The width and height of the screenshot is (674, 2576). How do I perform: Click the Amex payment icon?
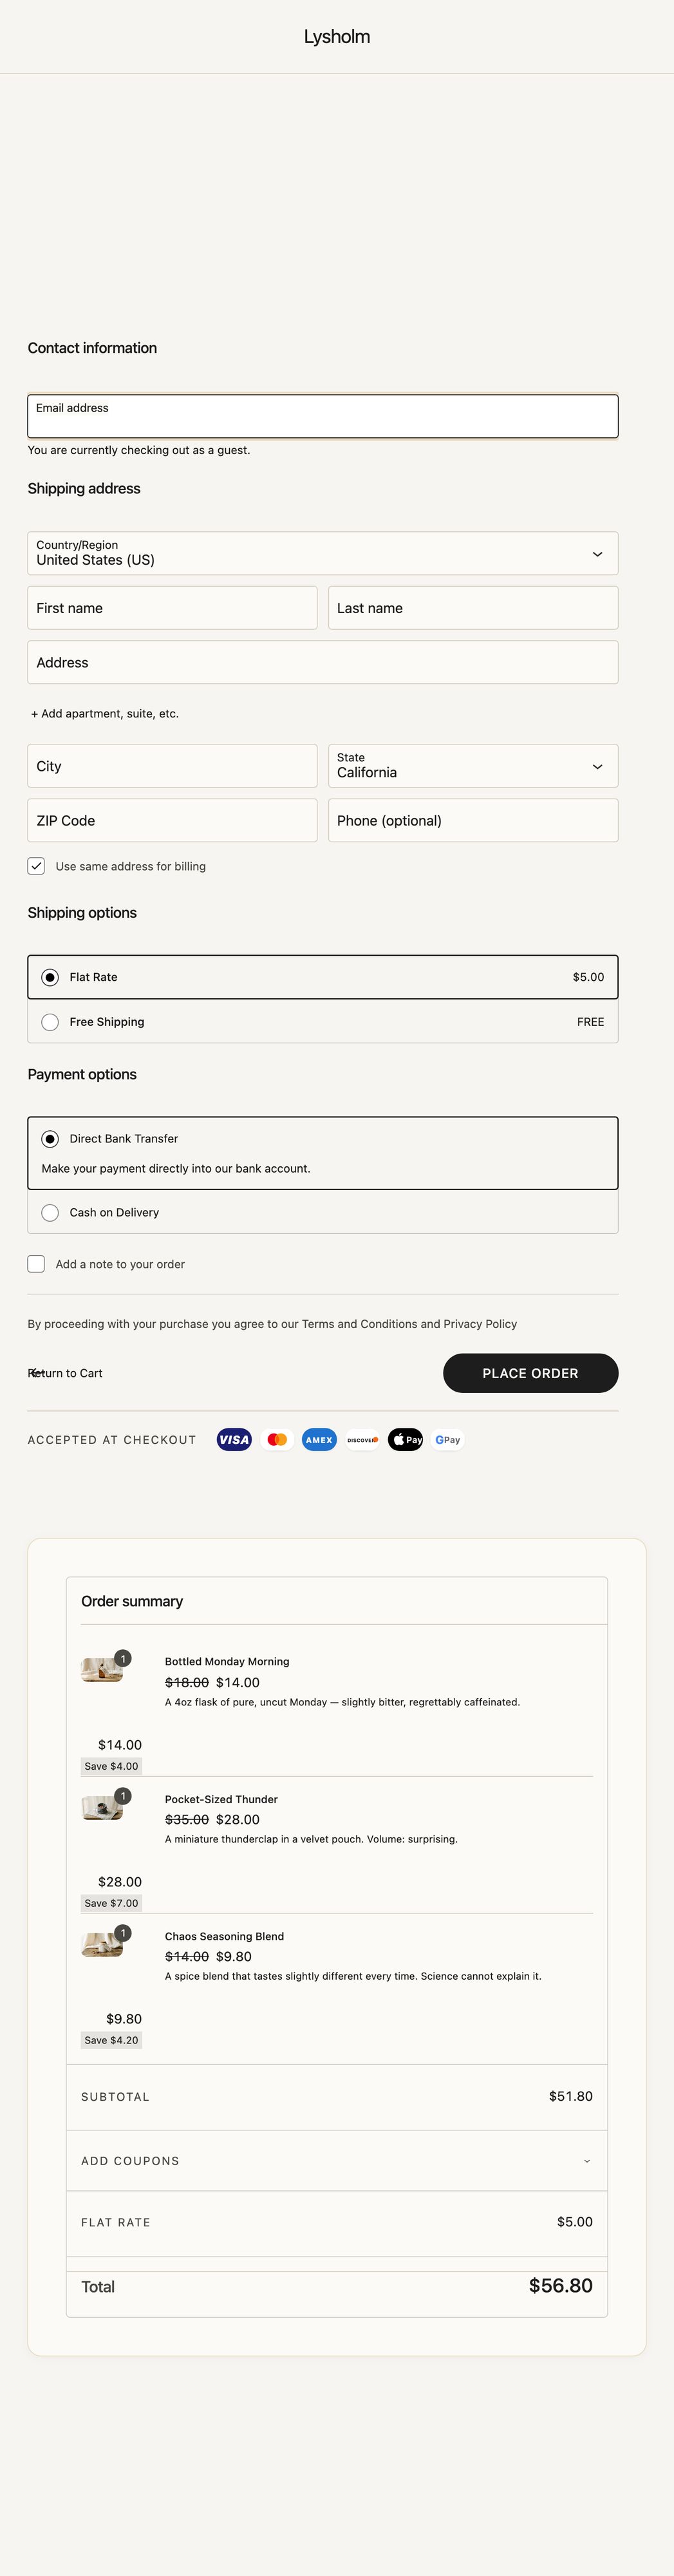pyautogui.click(x=319, y=1440)
